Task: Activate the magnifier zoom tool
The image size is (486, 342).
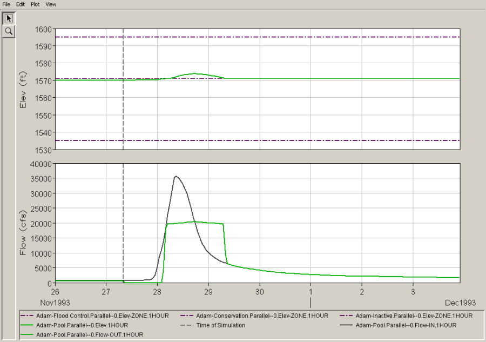Action: 9,31
